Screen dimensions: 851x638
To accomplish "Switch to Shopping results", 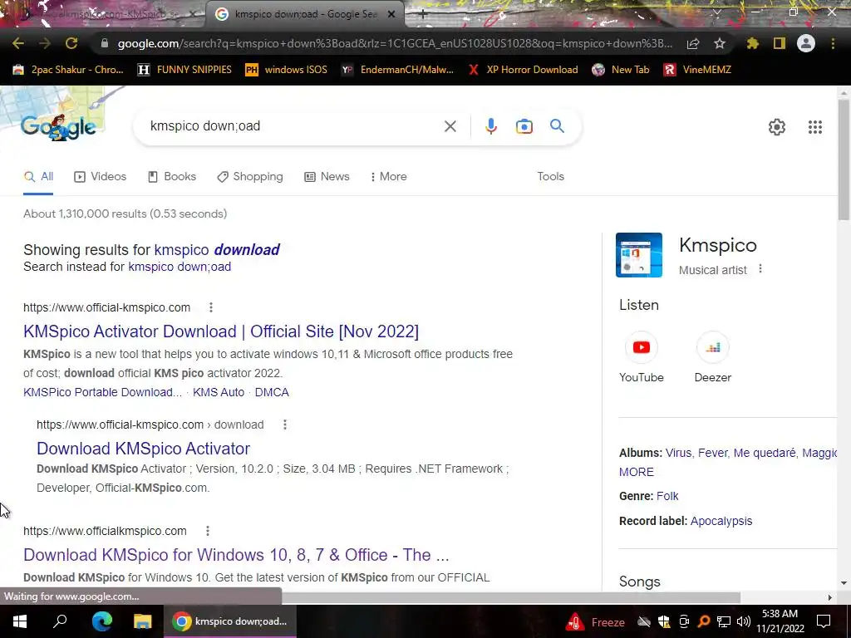I will [x=250, y=177].
